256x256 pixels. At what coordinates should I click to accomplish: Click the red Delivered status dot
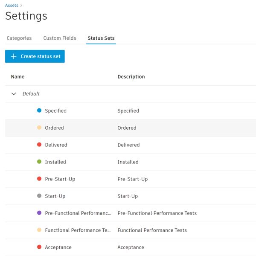coord(39,145)
